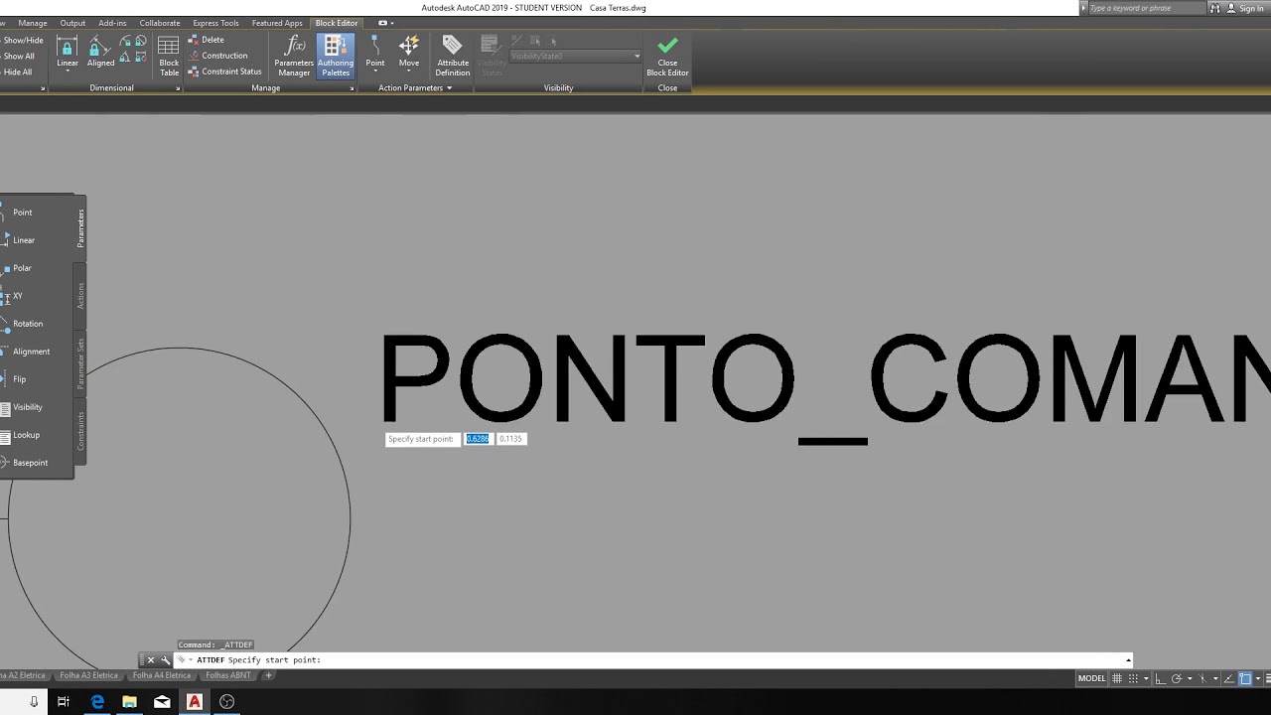The height and width of the screenshot is (715, 1271).
Task: Expand the Move action dropdown arrow
Action: (409, 71)
